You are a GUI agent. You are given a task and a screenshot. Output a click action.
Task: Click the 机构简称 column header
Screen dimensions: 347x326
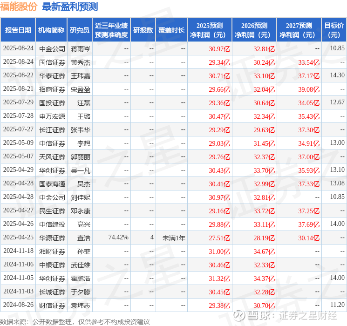click(x=51, y=30)
